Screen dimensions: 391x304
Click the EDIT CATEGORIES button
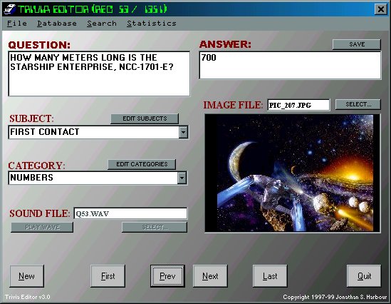coord(142,164)
